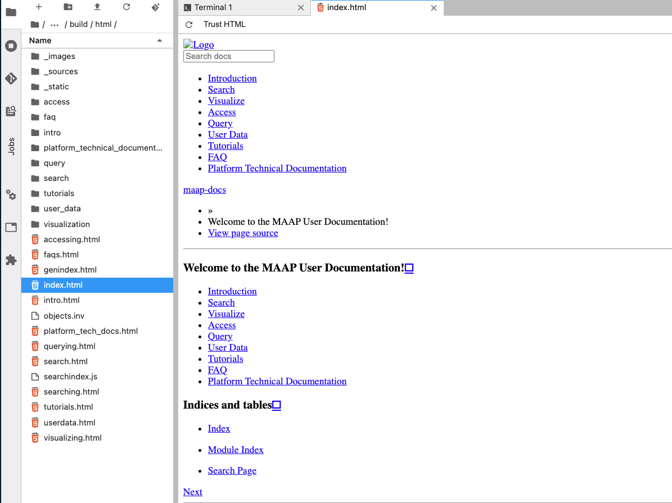672x503 pixels.
Task: Open the Settings sidebar panel
Action: [x=11, y=195]
